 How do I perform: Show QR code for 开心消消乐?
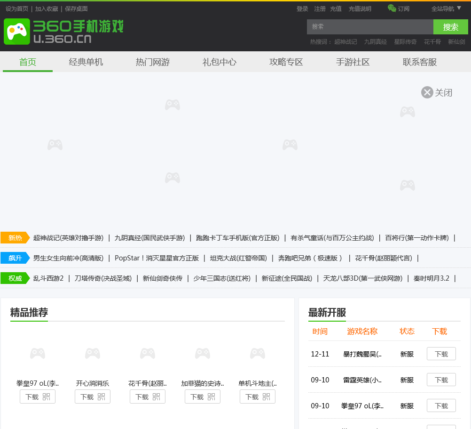(101, 397)
